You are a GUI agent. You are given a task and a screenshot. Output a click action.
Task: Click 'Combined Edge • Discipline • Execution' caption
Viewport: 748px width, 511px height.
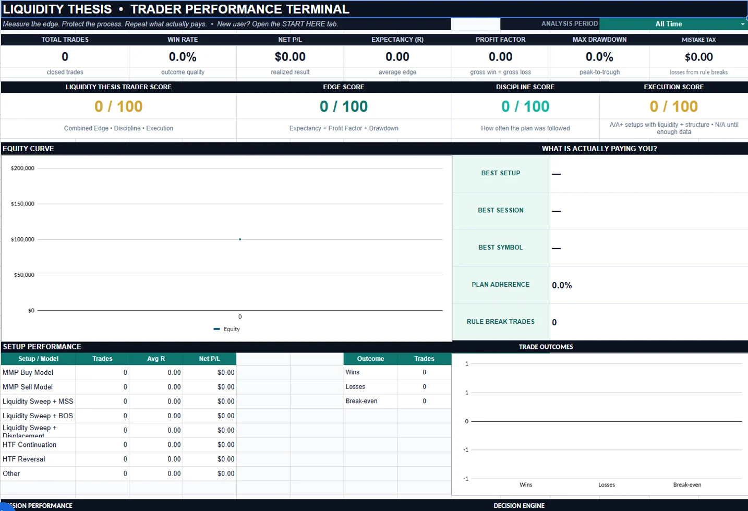click(x=118, y=128)
